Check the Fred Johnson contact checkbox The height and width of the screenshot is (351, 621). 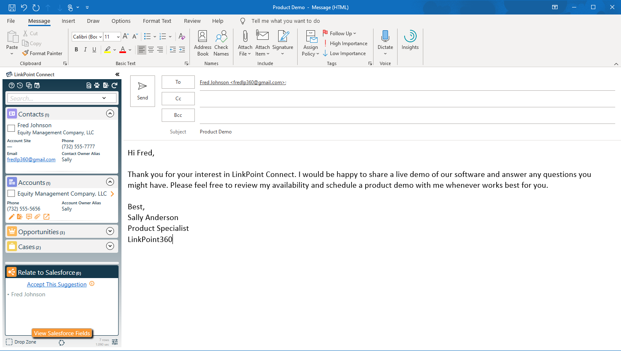tap(11, 128)
